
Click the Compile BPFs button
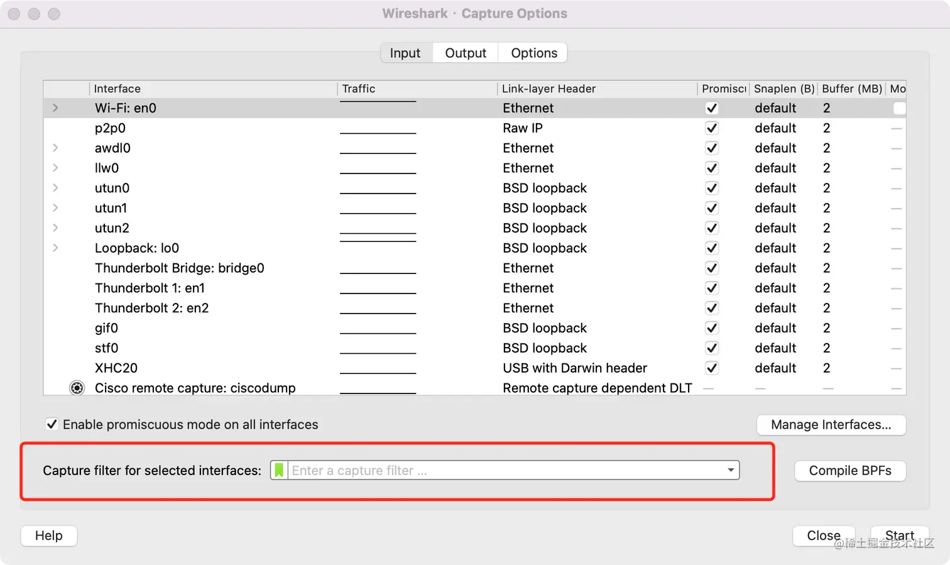(x=850, y=471)
